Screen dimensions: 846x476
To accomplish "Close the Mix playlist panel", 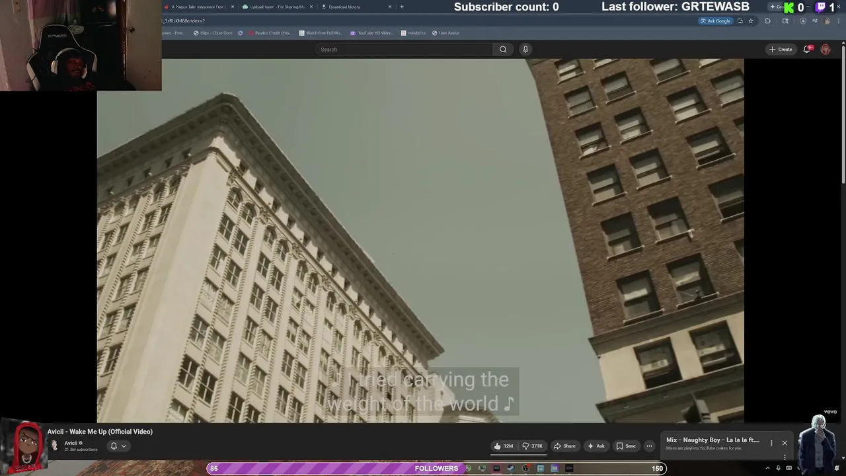I will (x=785, y=443).
